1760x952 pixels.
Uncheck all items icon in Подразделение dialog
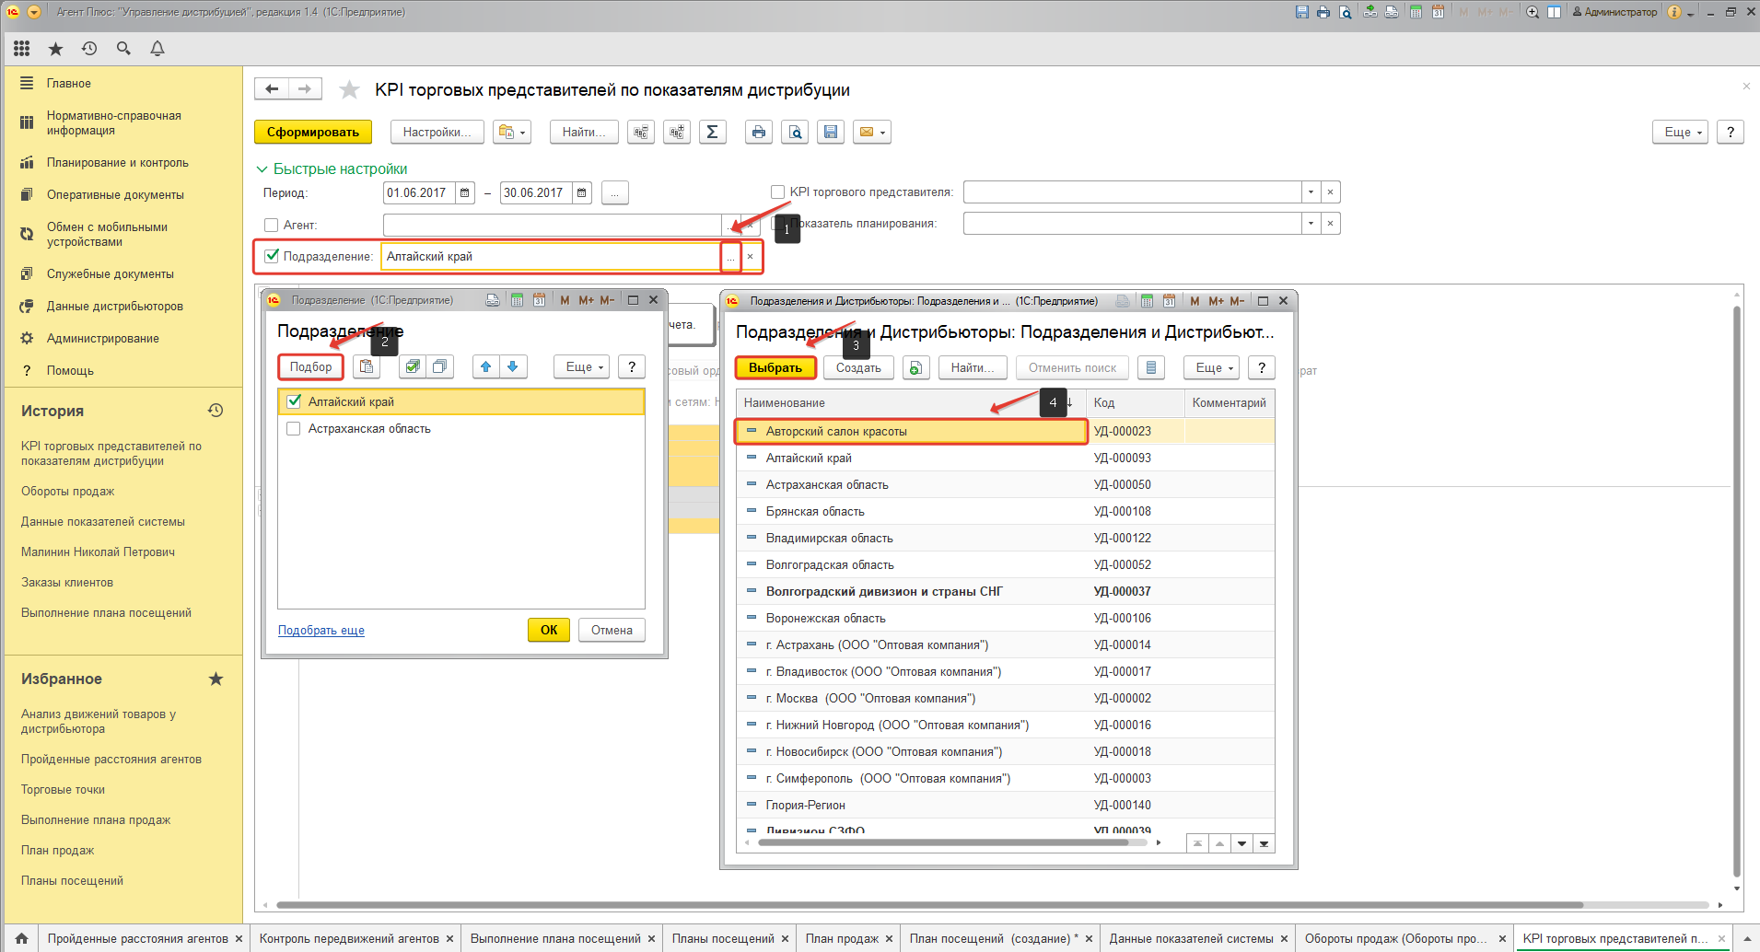[439, 366]
